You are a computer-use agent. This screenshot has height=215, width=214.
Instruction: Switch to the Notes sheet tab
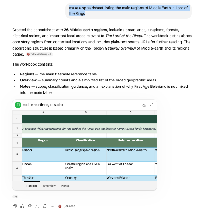(x=65, y=186)
